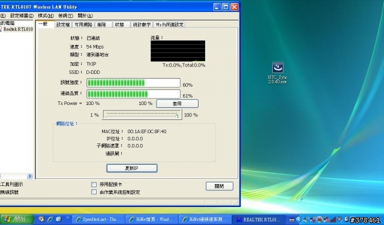Switch to the Wi-Fi保護設定 tab
Image resolution: width=384 pixels, height=225 pixels.
pyautogui.click(x=169, y=25)
